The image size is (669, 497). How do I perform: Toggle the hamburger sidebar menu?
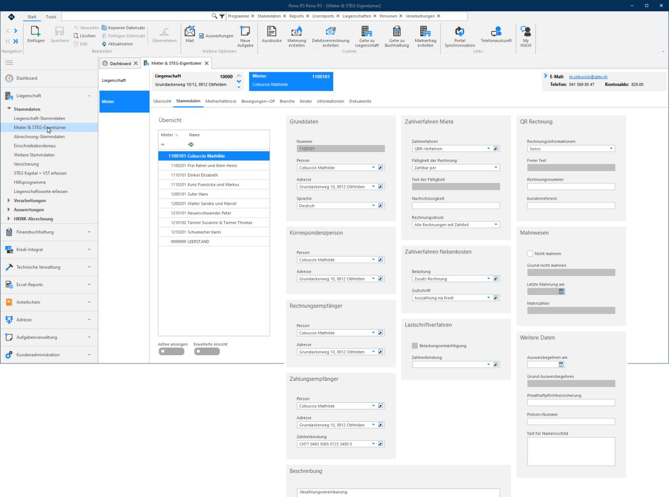[9, 63]
